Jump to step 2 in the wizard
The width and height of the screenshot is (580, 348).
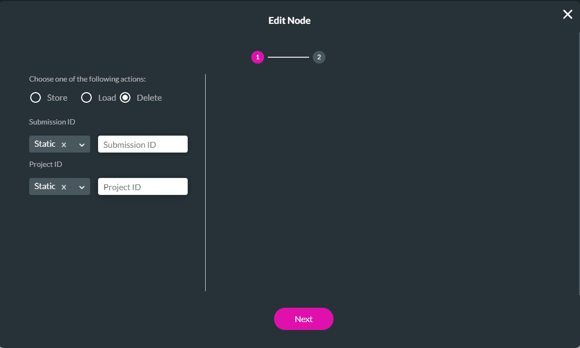coord(319,57)
